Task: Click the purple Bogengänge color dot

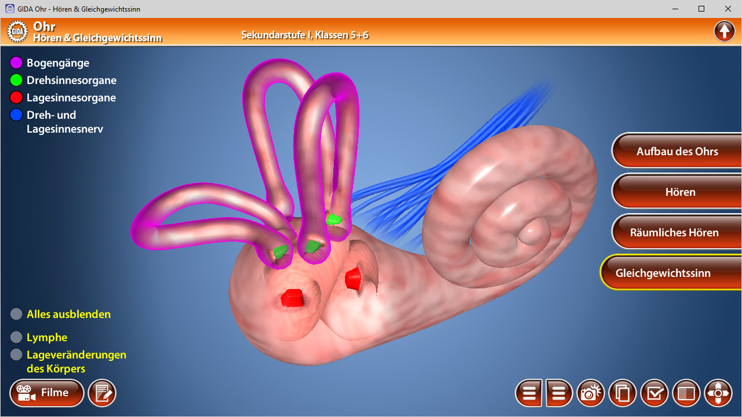Action: click(16, 63)
